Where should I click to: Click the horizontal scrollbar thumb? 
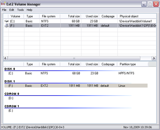click(x=74, y=58)
